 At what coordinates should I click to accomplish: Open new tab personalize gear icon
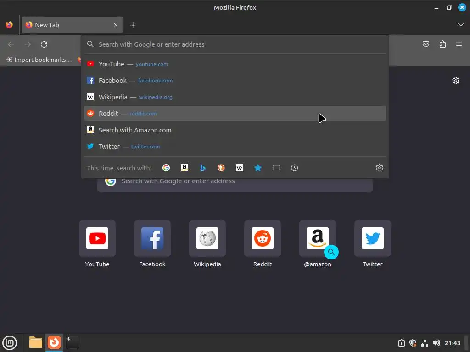pyautogui.click(x=456, y=81)
